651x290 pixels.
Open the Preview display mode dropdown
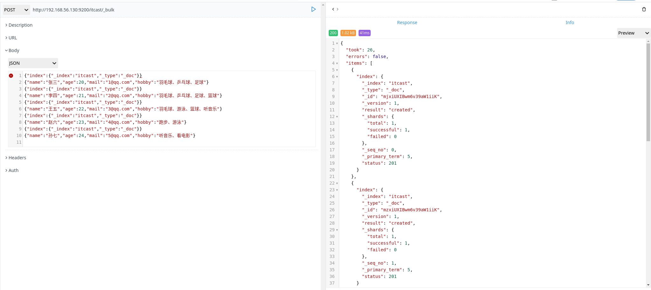point(633,33)
